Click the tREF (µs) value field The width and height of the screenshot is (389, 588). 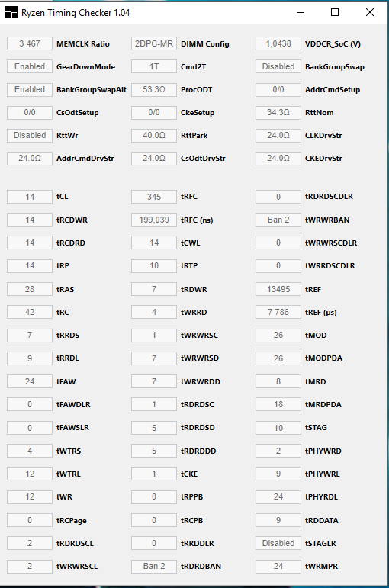click(278, 312)
